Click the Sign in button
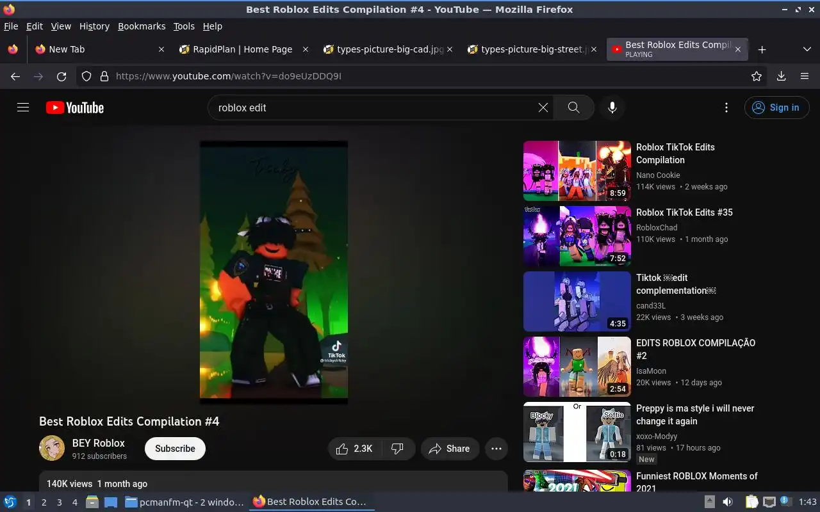 coord(776,108)
